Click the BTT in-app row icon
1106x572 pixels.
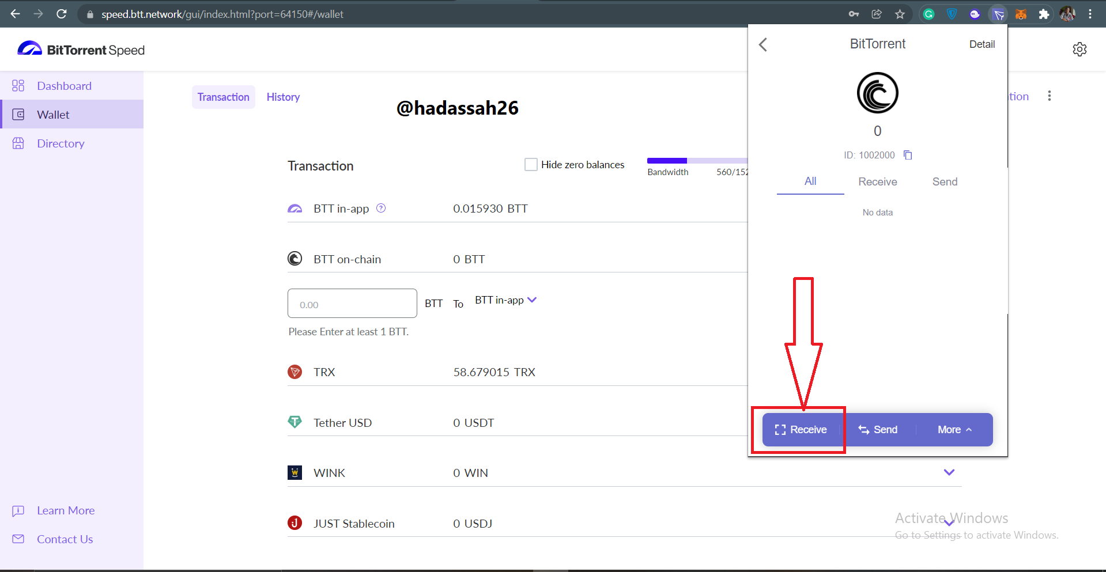tap(295, 208)
